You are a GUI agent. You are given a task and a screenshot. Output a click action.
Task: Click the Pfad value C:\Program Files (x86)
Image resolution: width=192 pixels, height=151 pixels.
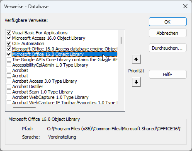tap(114, 129)
